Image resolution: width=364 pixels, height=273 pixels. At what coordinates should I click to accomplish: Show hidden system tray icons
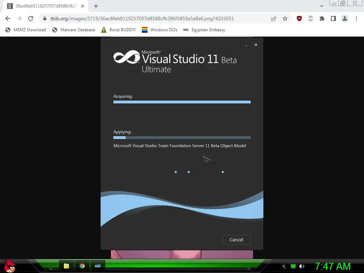pyautogui.click(x=284, y=267)
